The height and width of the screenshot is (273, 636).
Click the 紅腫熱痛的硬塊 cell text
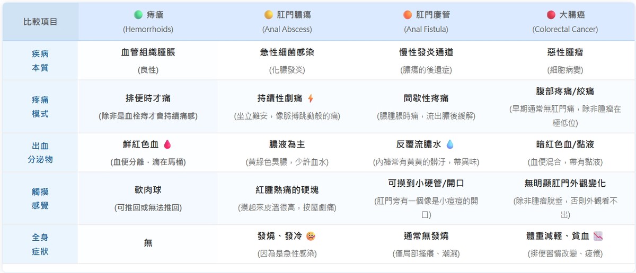(x=287, y=190)
